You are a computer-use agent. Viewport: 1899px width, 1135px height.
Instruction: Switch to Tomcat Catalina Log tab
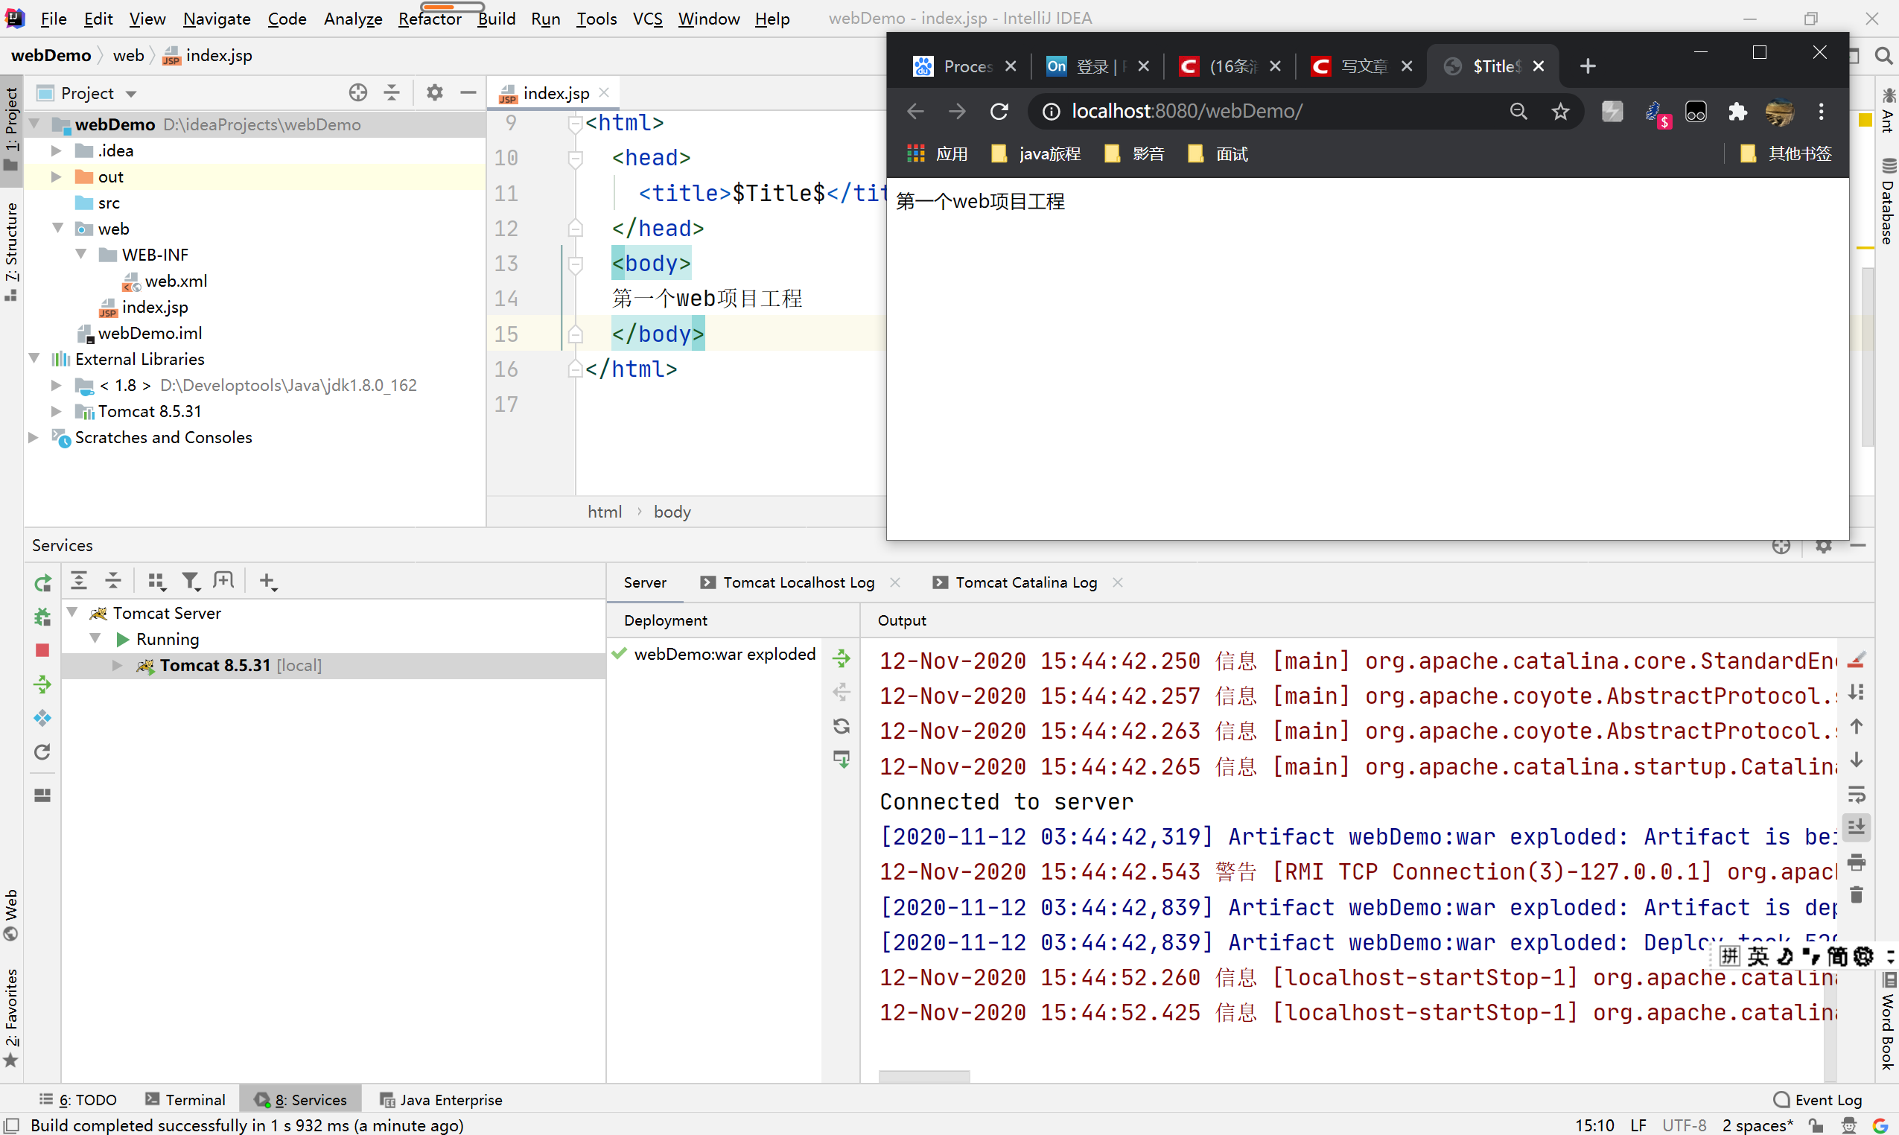pyautogui.click(x=1025, y=583)
